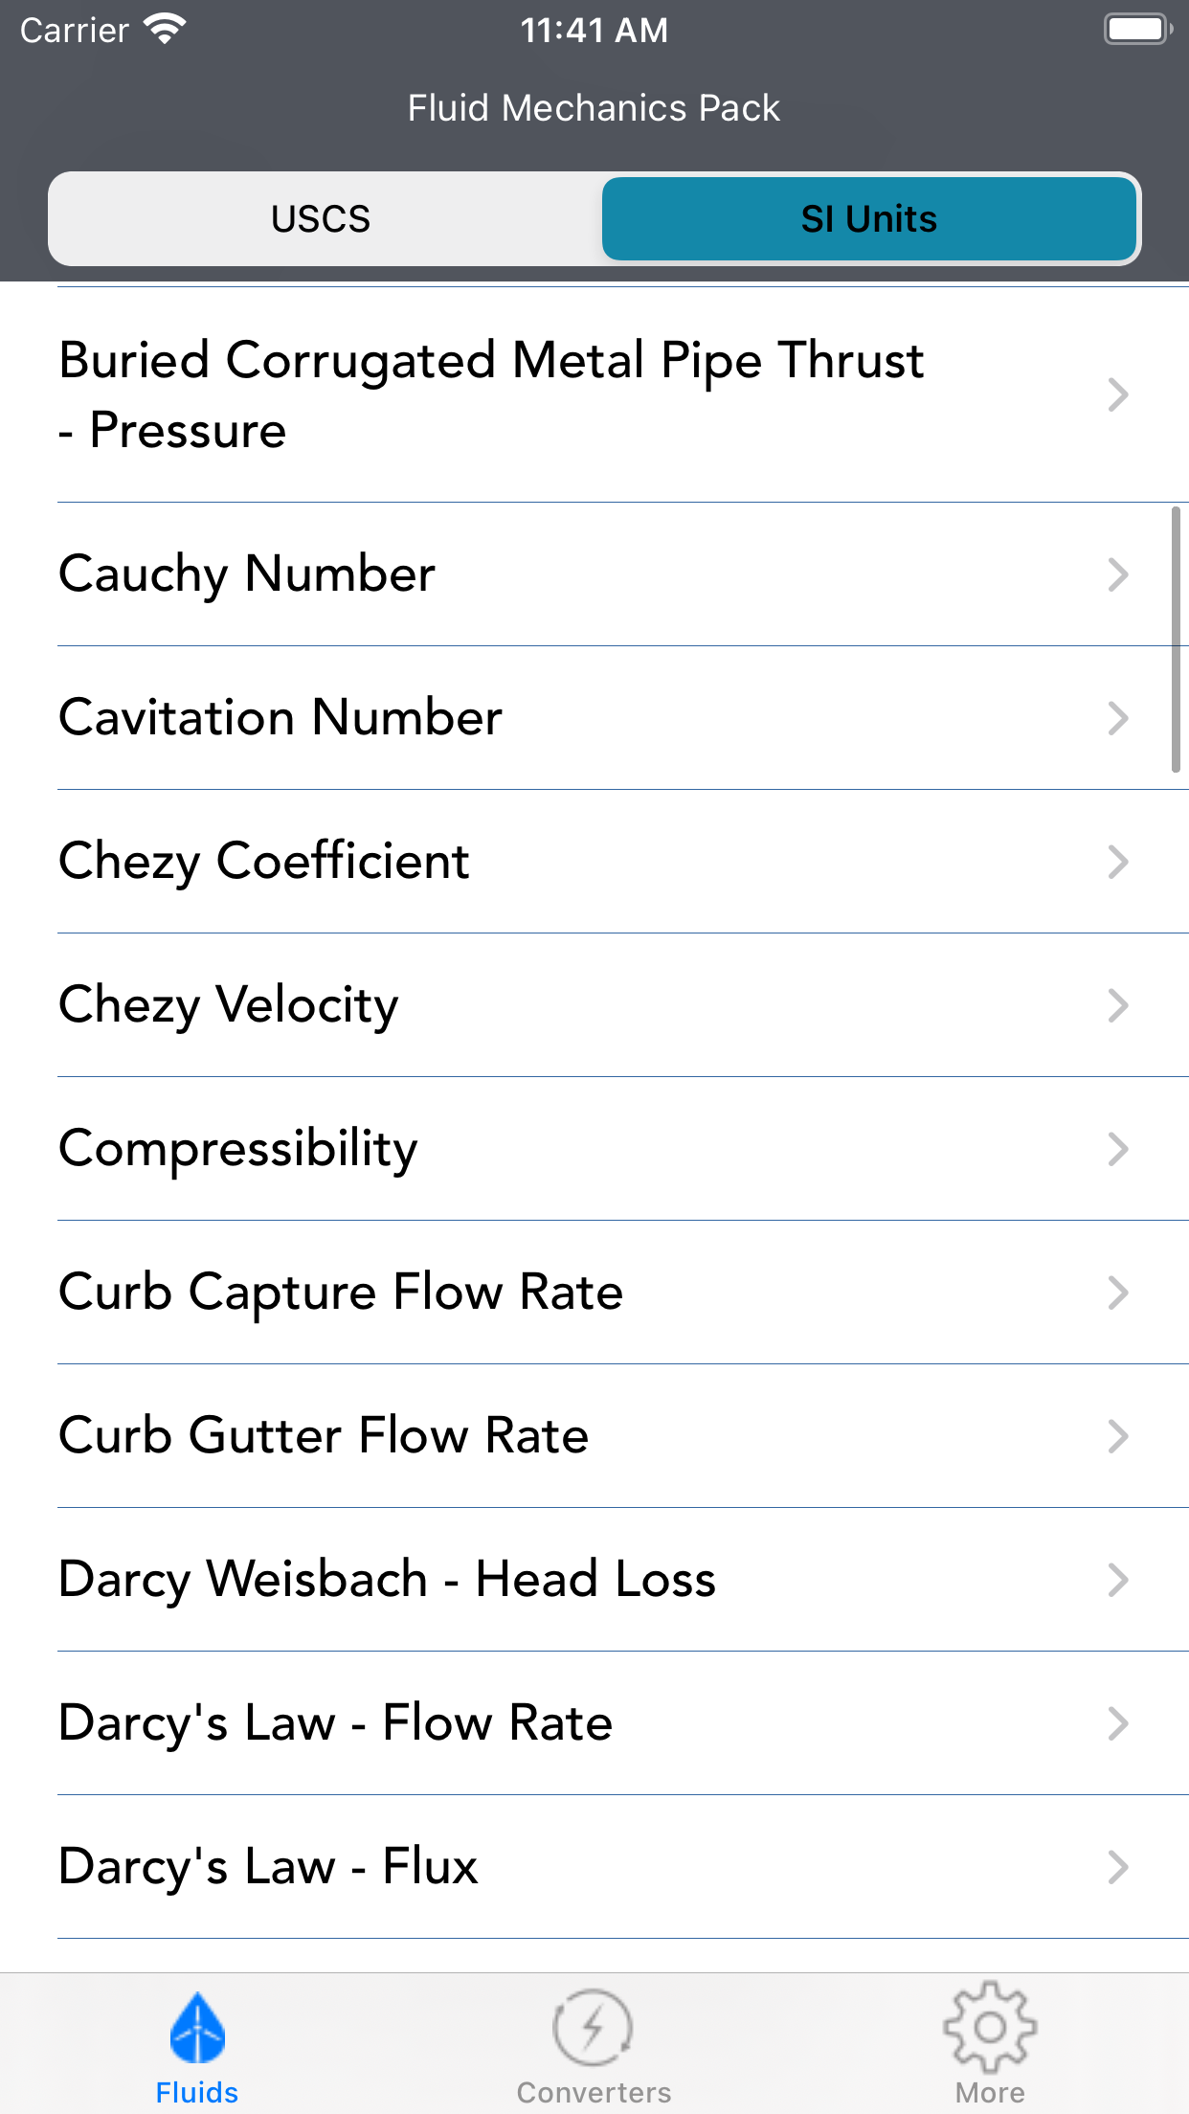The width and height of the screenshot is (1189, 2114).
Task: Open Buried Corrugated Metal Pipe Thrust entry
Action: [491, 394]
